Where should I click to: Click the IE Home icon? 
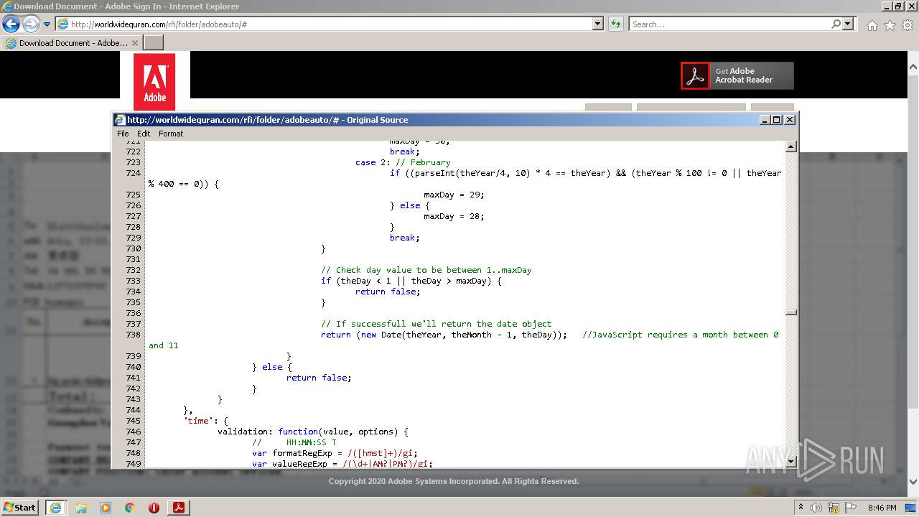click(872, 25)
